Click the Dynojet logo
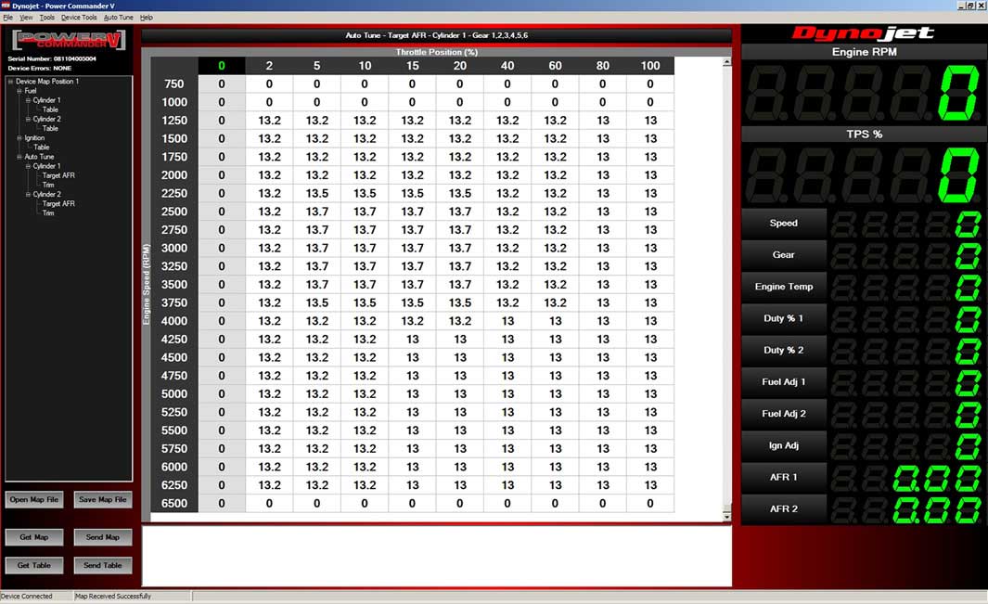The height and width of the screenshot is (604, 988). (x=864, y=32)
